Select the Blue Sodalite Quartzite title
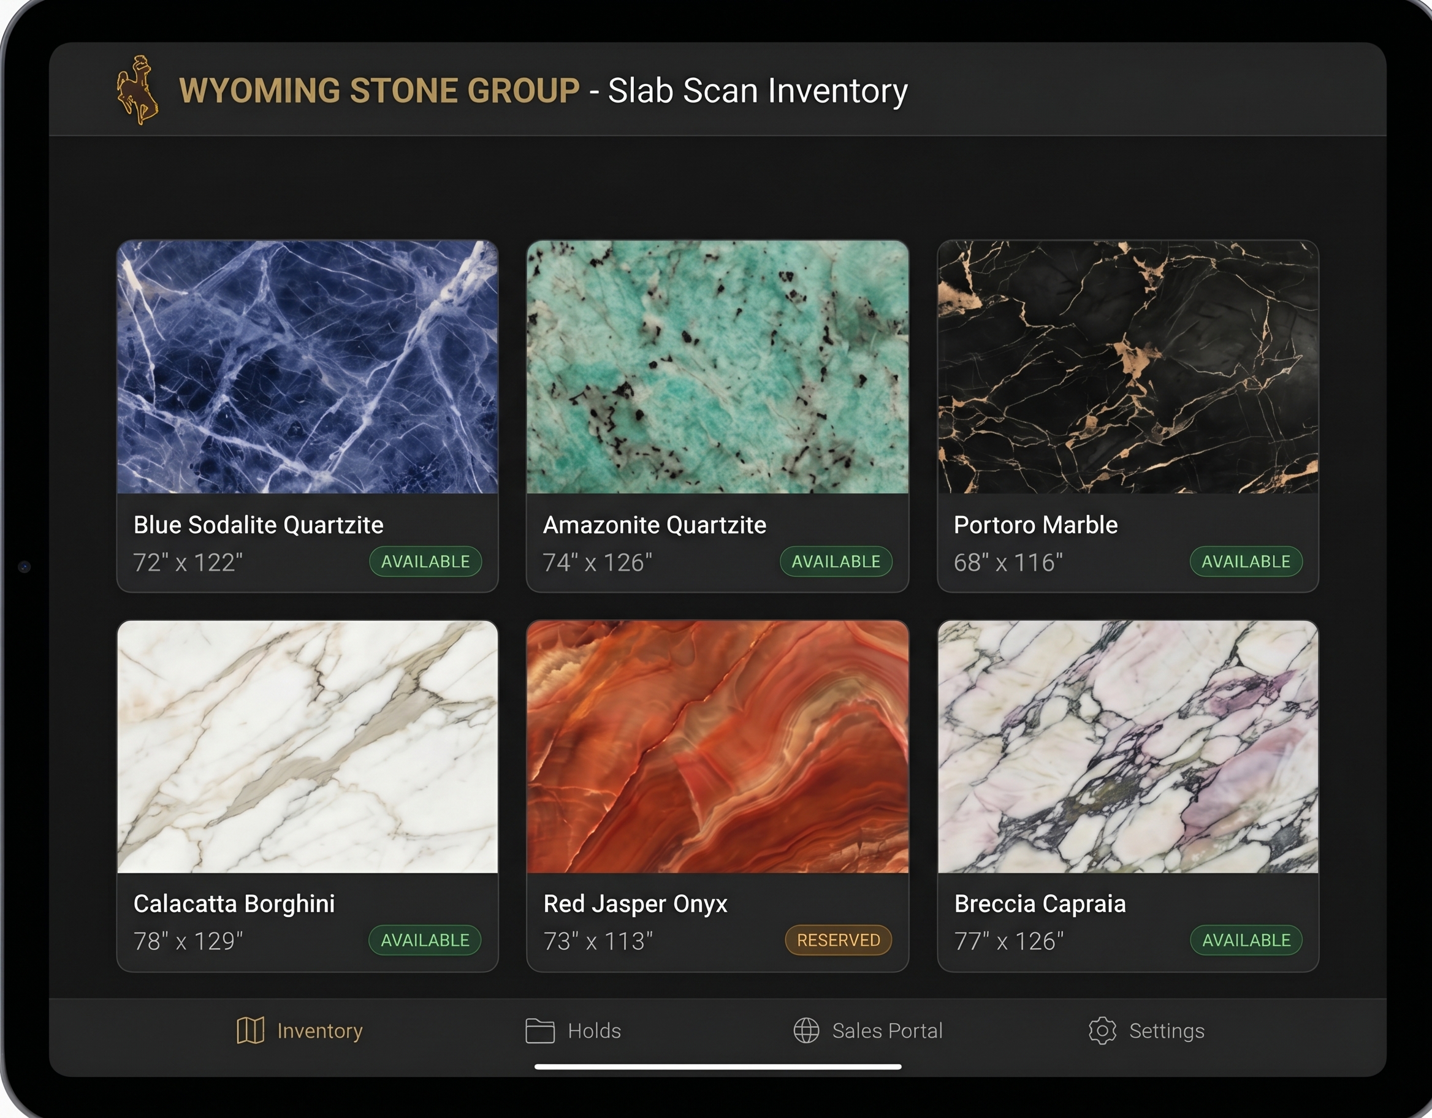This screenshot has height=1118, width=1432. (258, 525)
